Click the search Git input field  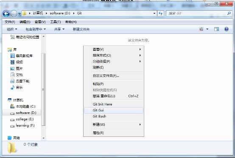coord(197,14)
